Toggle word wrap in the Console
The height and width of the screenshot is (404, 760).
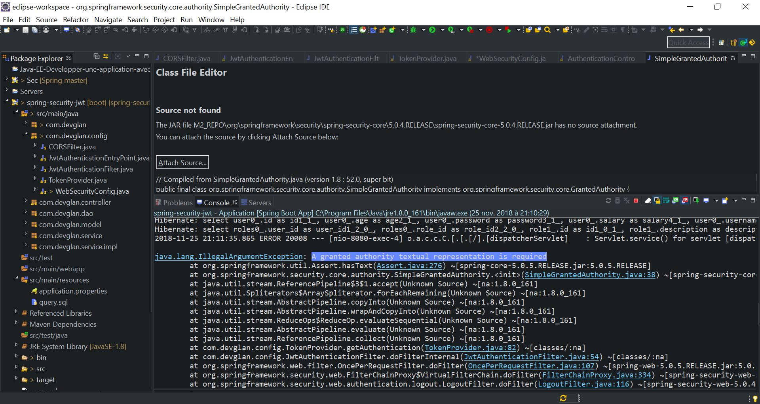[x=666, y=200]
